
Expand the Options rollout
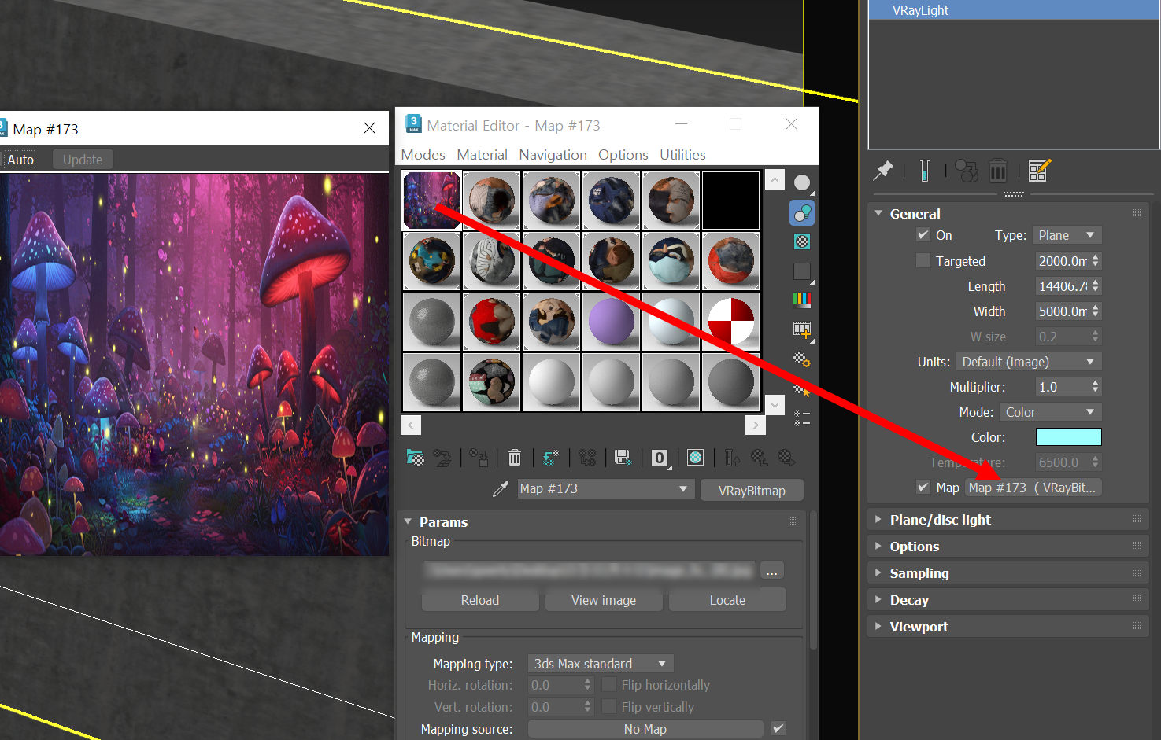[1008, 547]
